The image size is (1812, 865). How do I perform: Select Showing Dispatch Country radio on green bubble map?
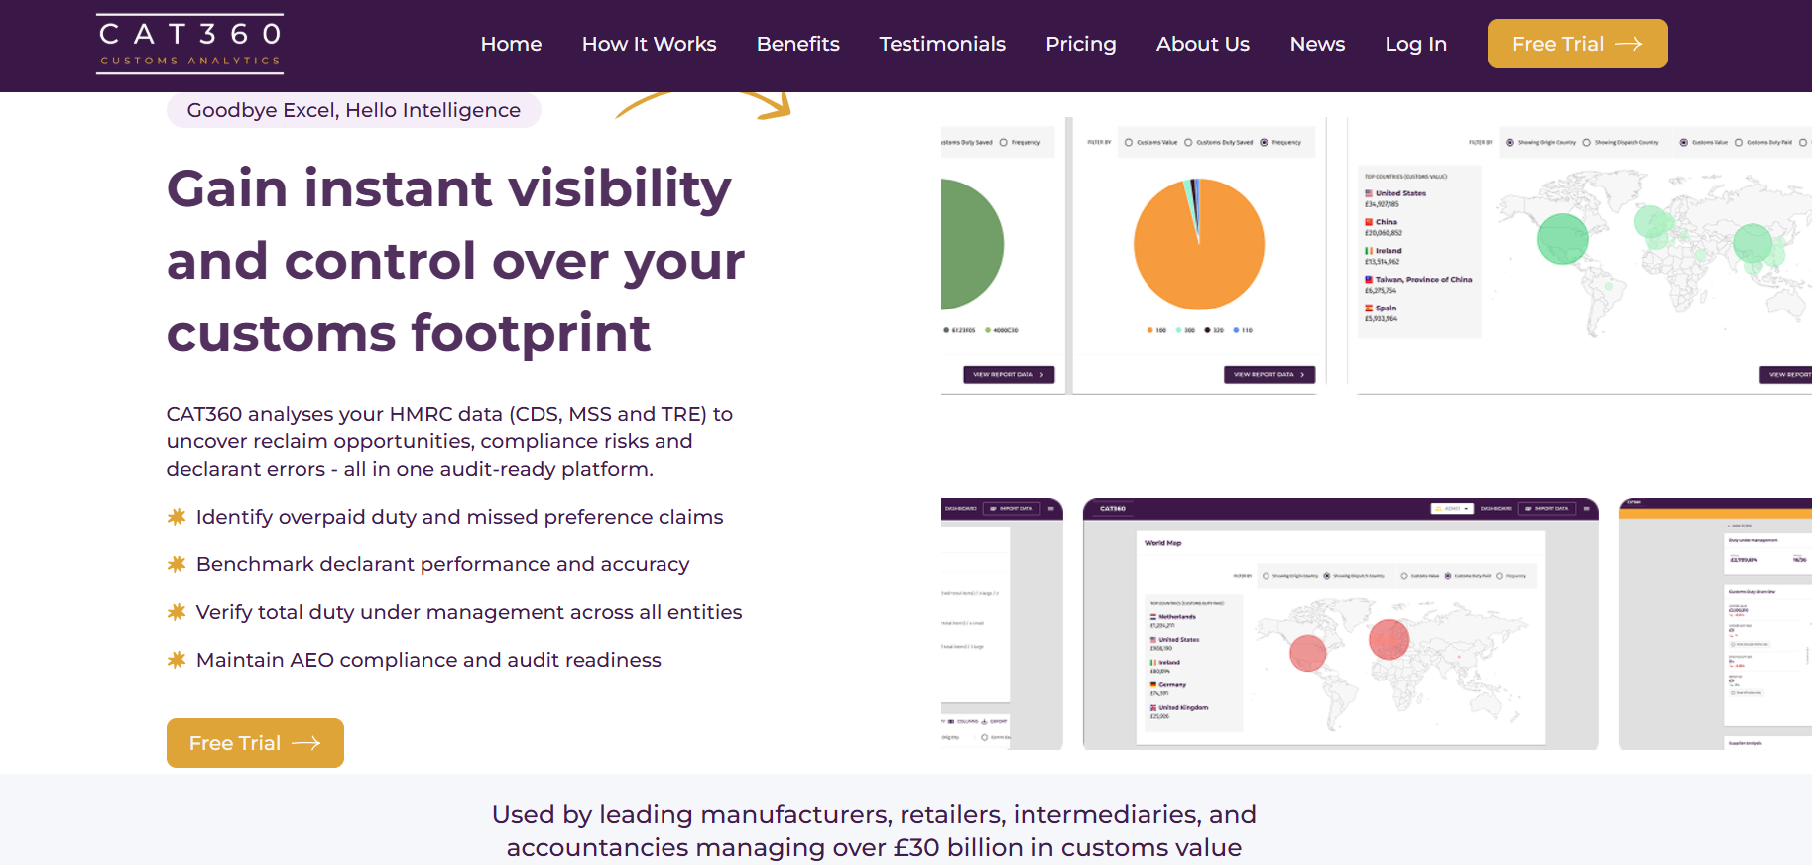pos(1587,143)
